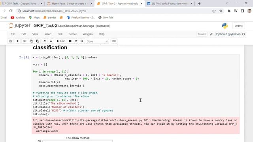Reload the page
Screen dimensions: 253x142
coord(11,11)
